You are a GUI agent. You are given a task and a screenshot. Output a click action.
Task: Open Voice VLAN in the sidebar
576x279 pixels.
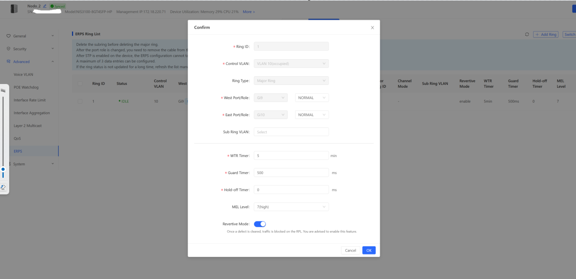23,75
